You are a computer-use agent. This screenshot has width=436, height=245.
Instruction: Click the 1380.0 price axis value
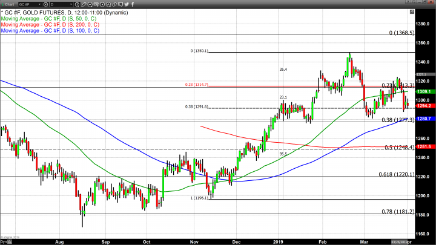(423, 24)
